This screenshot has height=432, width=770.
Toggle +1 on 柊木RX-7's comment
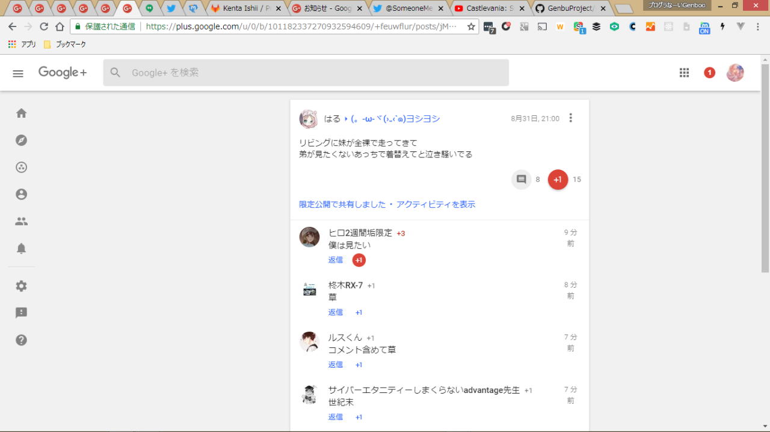pos(359,312)
